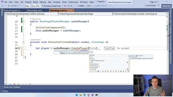
Task: Show previous CreatePlayer overload arrow
Action: click(55, 51)
